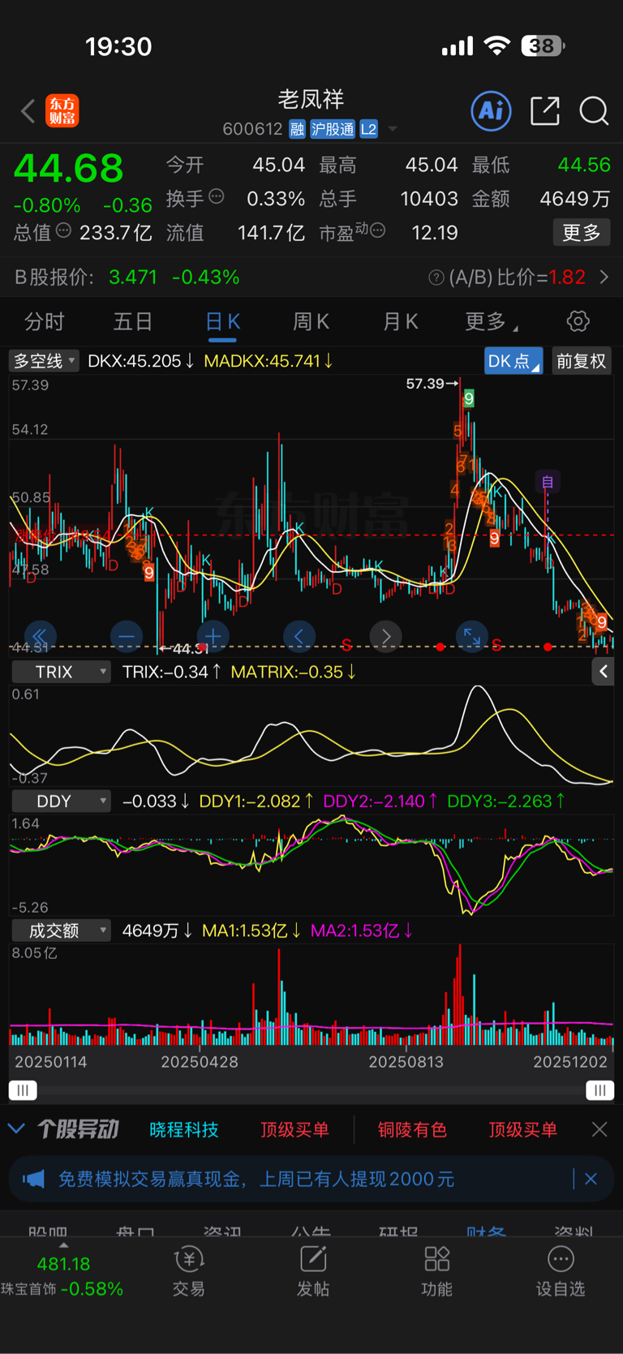Open the Ai assistant icon

[491, 110]
